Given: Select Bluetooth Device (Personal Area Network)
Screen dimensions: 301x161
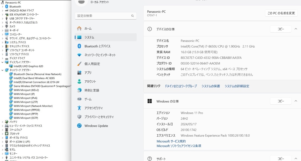Looking at the screenshot, I should click(37, 74).
